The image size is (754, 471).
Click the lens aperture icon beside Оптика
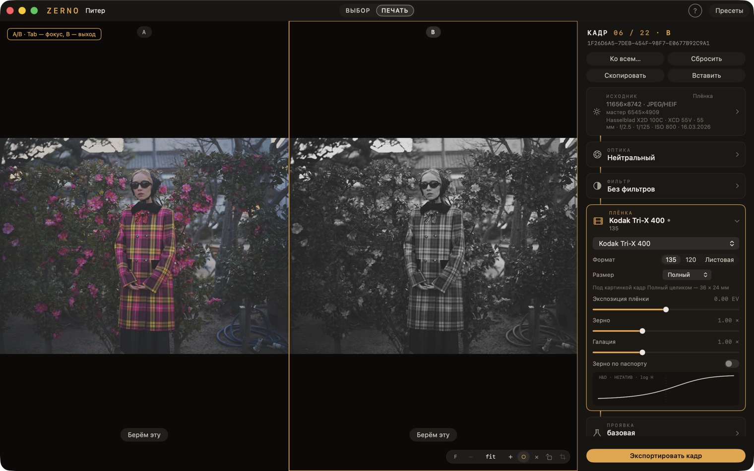pyautogui.click(x=597, y=155)
